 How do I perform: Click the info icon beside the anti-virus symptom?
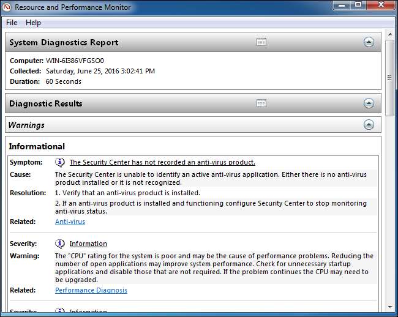(x=60, y=162)
